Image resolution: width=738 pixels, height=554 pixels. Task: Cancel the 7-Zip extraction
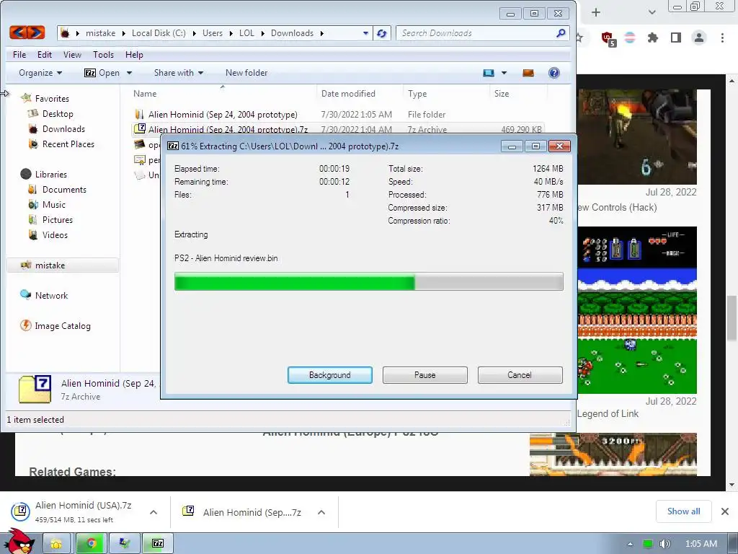coord(520,375)
